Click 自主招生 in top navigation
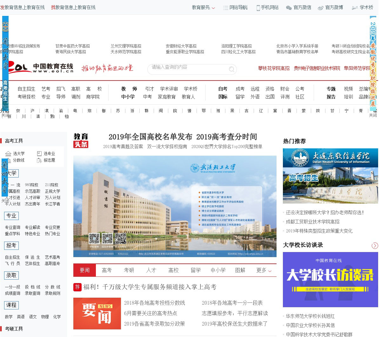The width and height of the screenshot is (381, 337). click(26, 89)
